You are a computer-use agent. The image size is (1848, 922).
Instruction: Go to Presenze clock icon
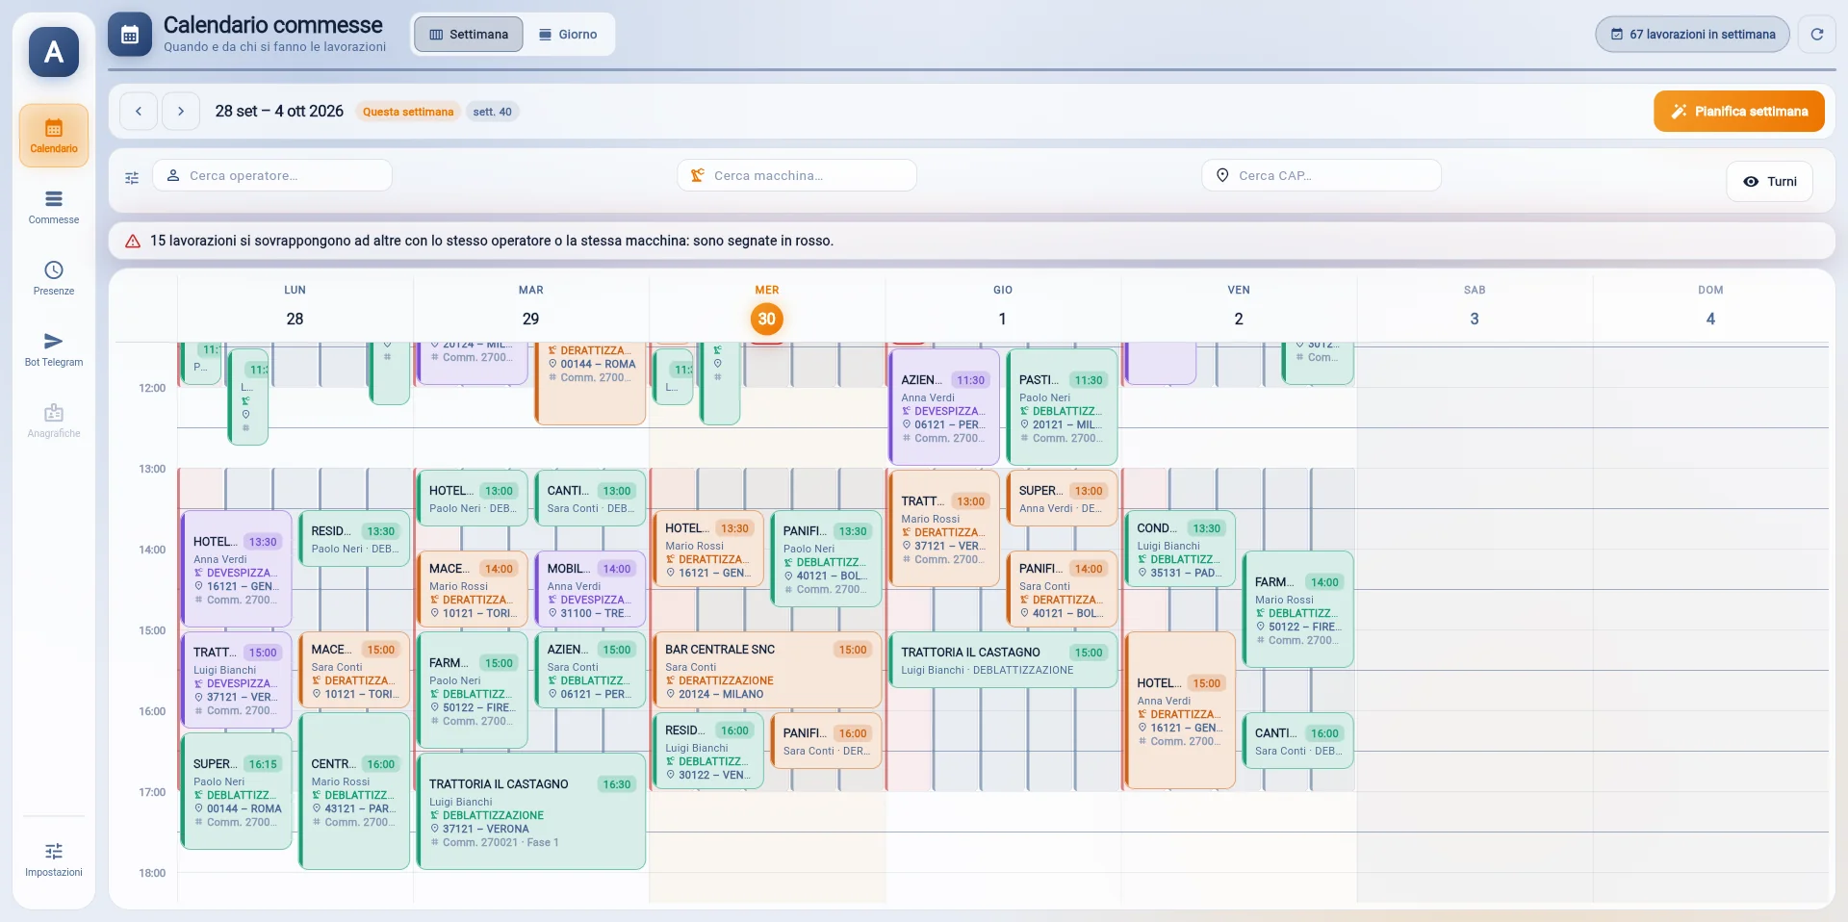54,278
